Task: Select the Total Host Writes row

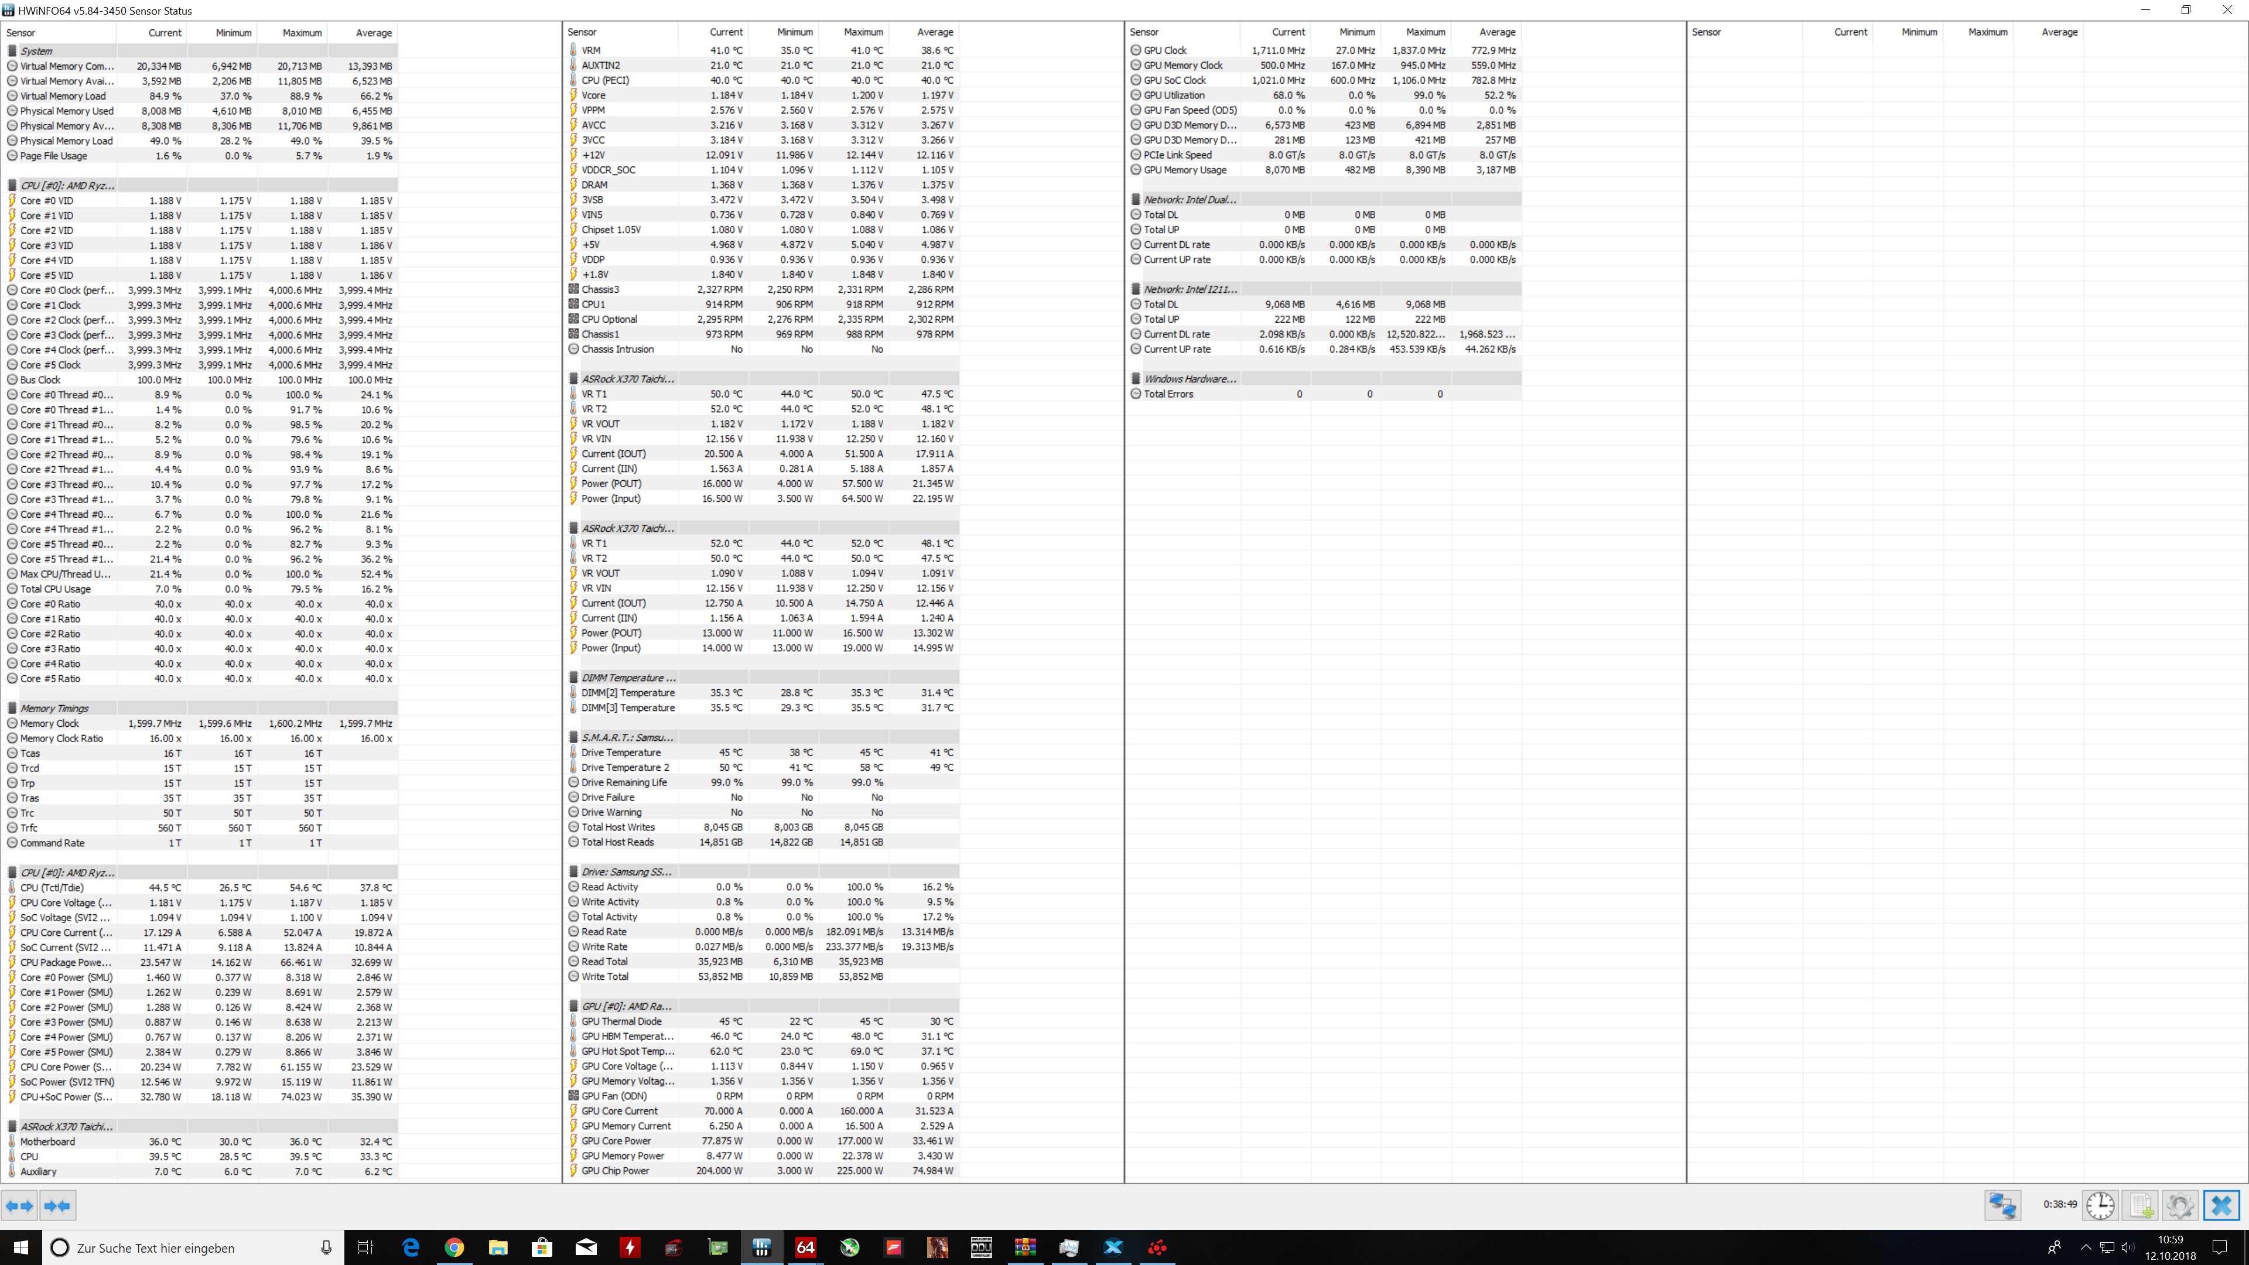Action: [x=762, y=828]
